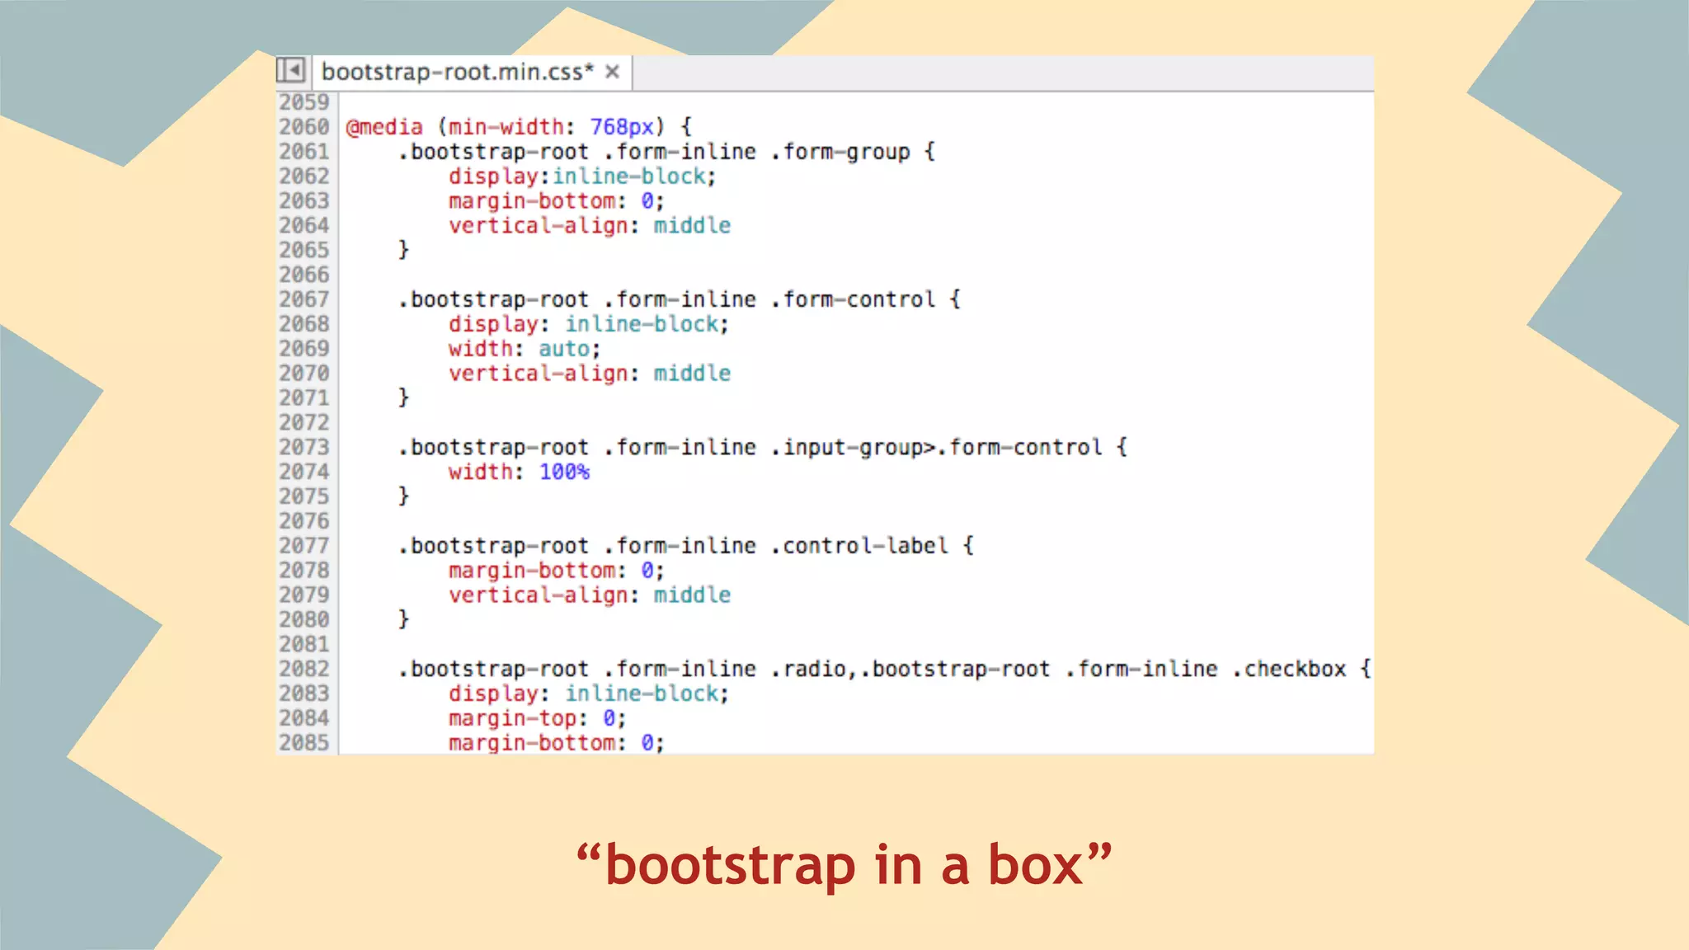1689x950 pixels.
Task: Click margin-bottom on line 2078
Action: pyautogui.click(x=532, y=571)
